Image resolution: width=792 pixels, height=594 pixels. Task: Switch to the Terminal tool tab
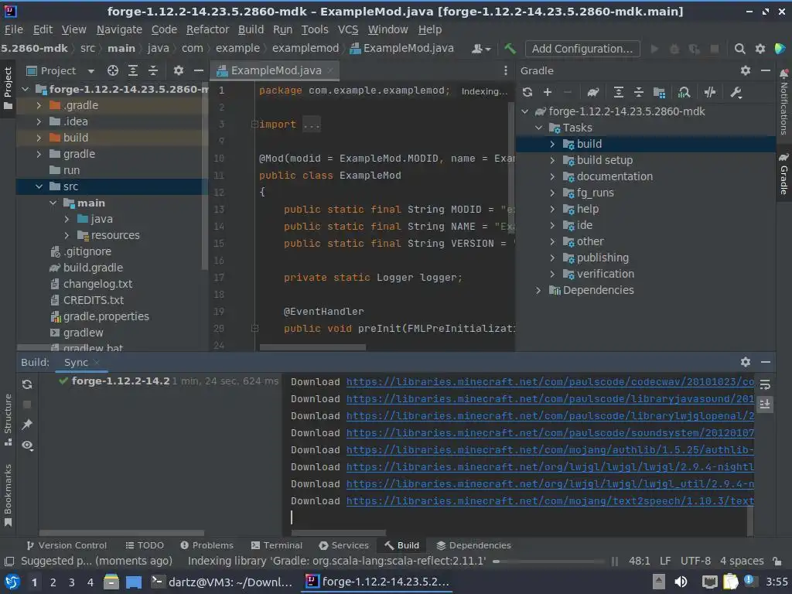[276, 545]
